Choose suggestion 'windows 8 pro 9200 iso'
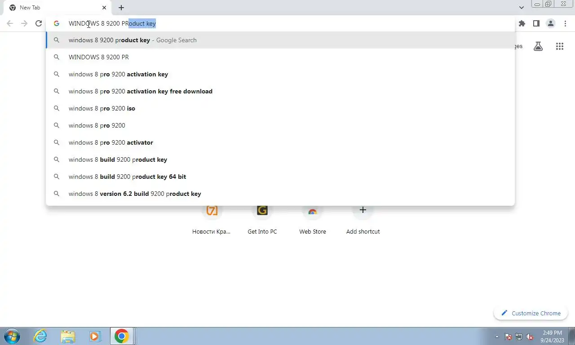Screen dimensions: 575x345 click(280, 108)
